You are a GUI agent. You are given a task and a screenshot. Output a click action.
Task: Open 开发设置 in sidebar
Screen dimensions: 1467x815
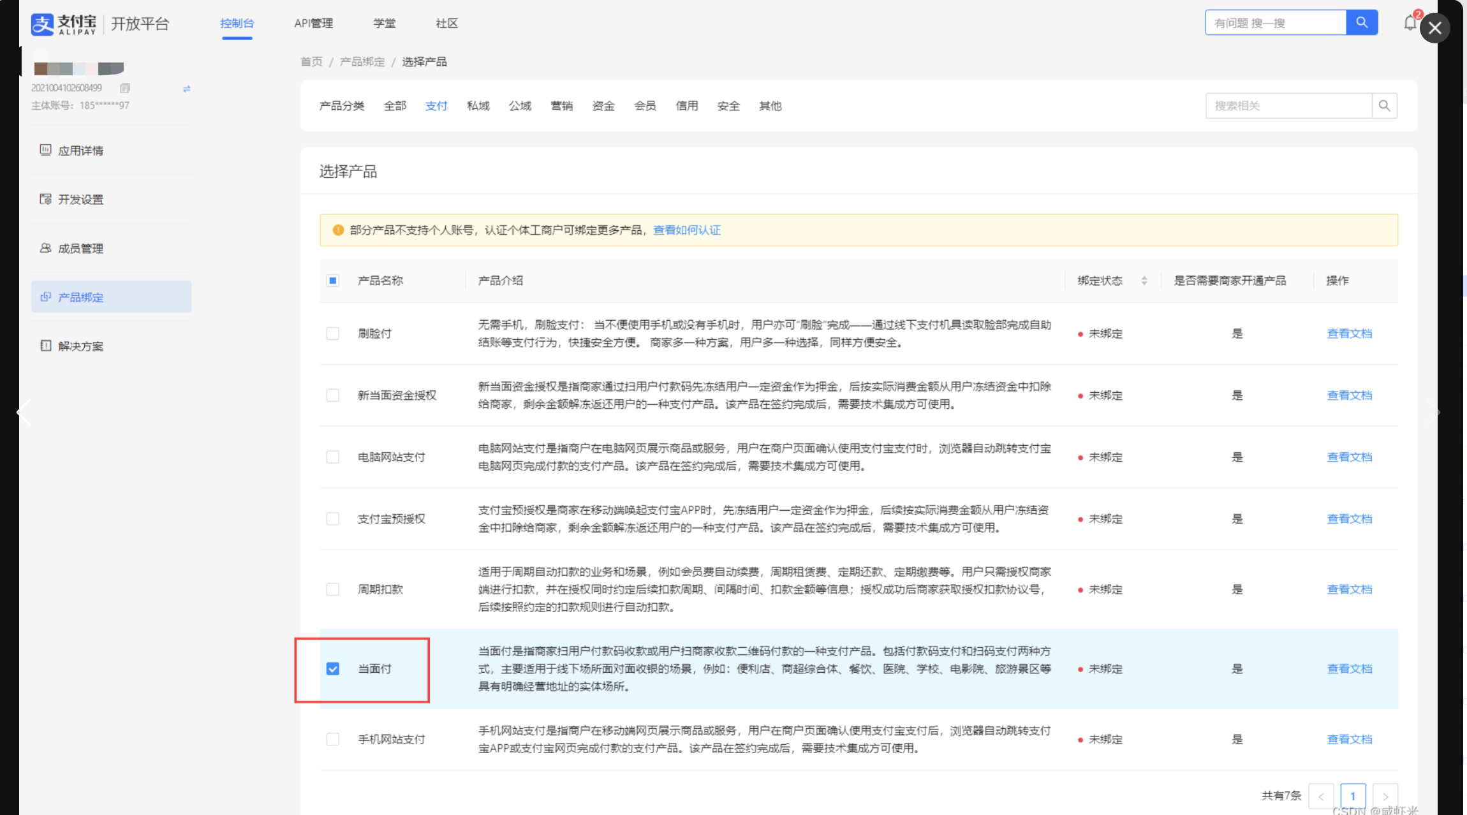[x=80, y=200]
